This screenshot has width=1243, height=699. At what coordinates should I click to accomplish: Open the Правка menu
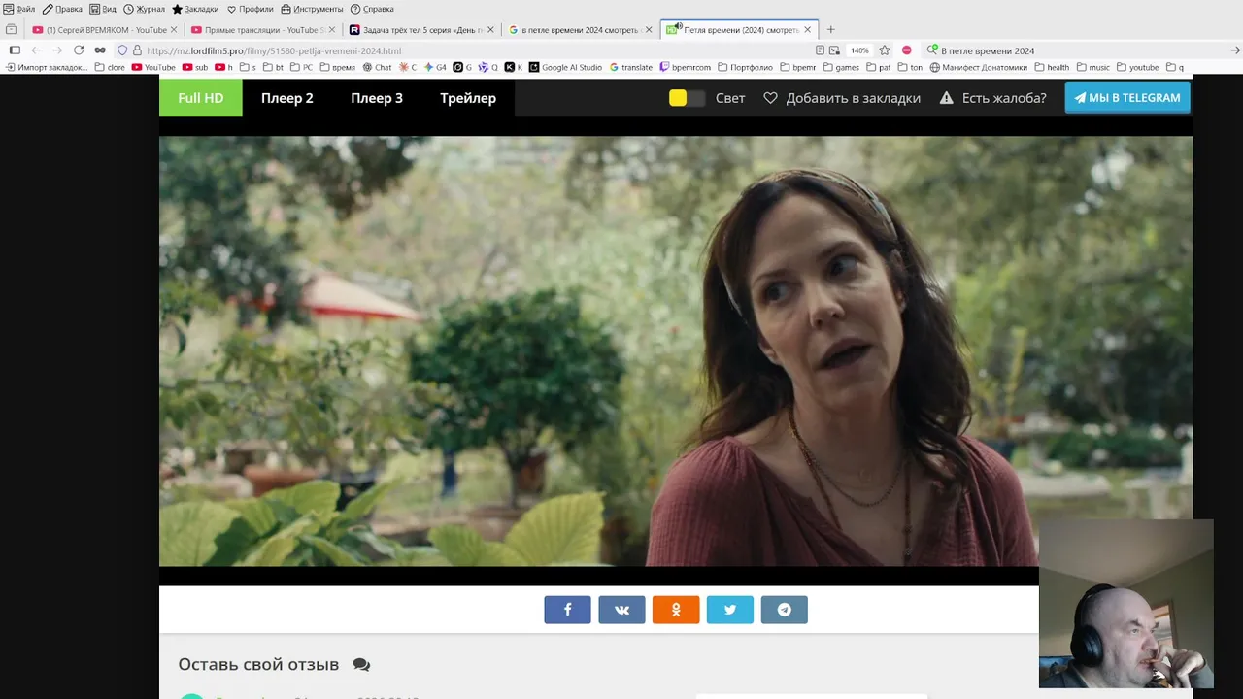[x=62, y=9]
